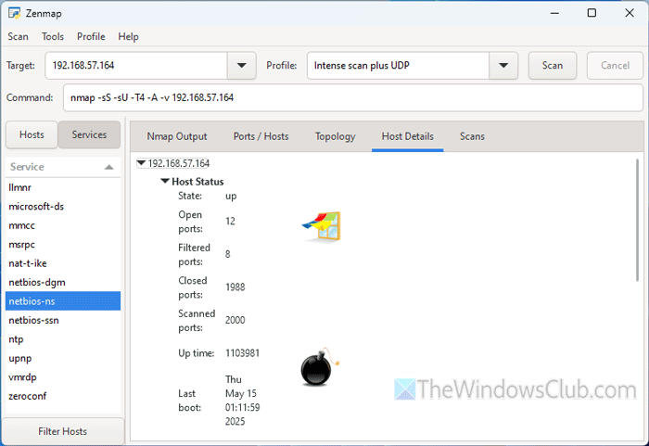Click the Host Details vertical scrollbar
649x446 pixels.
[x=638, y=221]
